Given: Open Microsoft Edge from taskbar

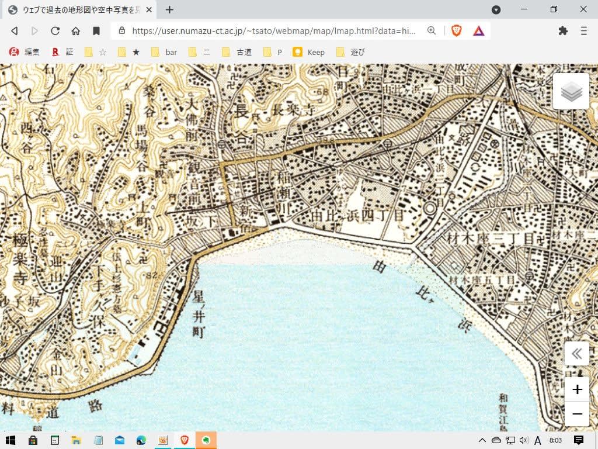Looking at the screenshot, I should pos(141,440).
